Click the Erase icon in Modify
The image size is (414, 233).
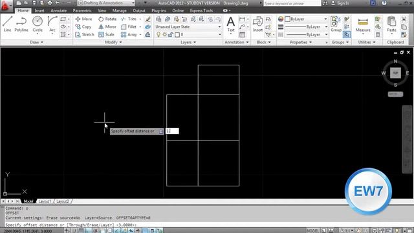148,19
